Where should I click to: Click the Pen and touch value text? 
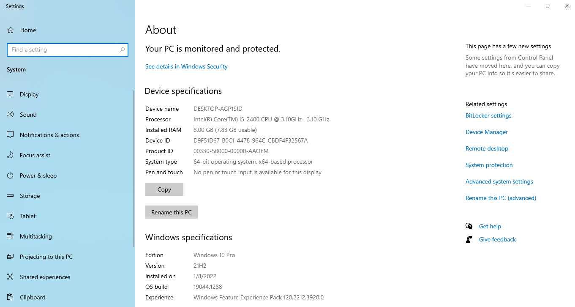[257, 172]
